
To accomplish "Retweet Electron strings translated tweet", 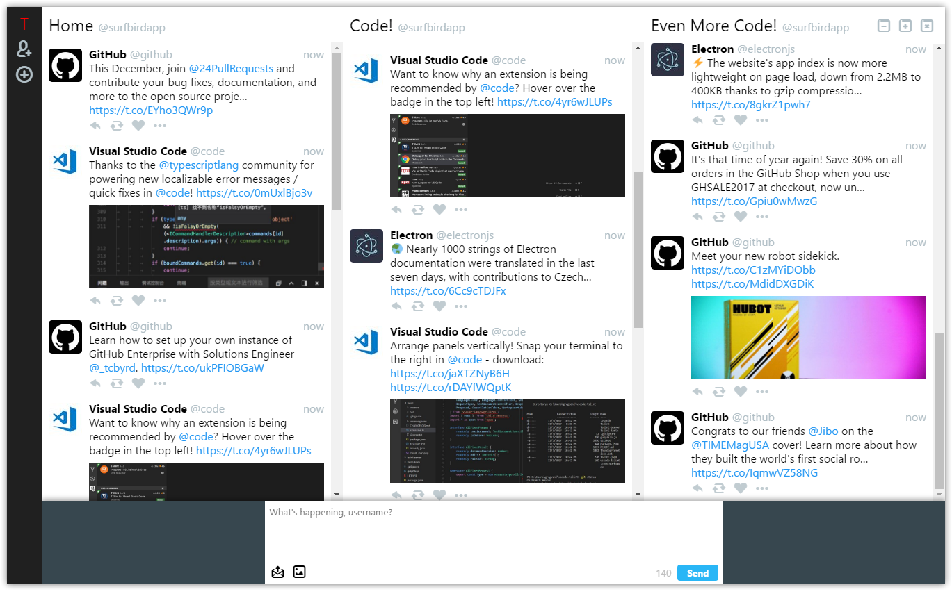I will [418, 306].
